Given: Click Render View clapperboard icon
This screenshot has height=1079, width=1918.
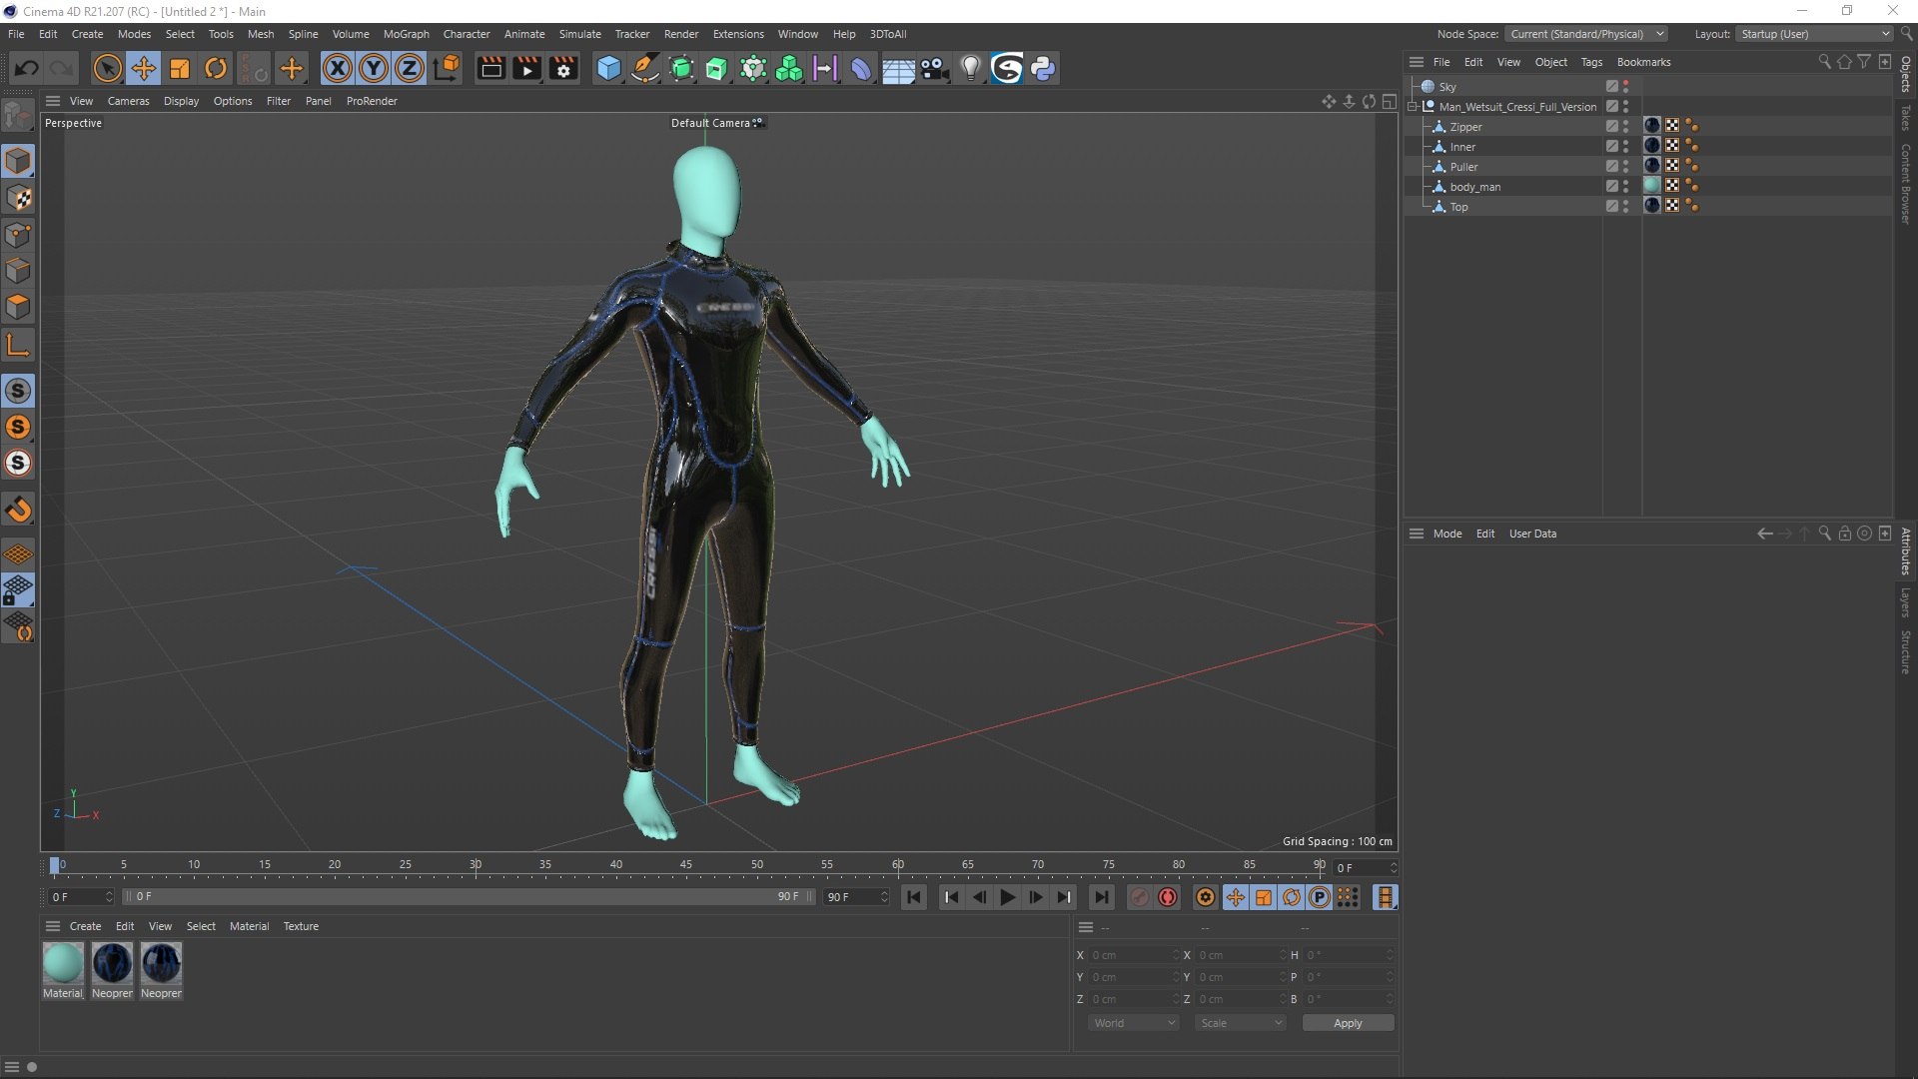Looking at the screenshot, I should [490, 69].
